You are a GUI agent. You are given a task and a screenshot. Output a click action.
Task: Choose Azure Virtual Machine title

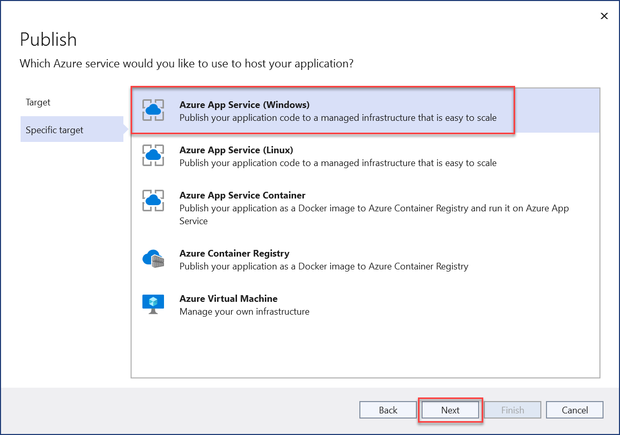tap(229, 299)
